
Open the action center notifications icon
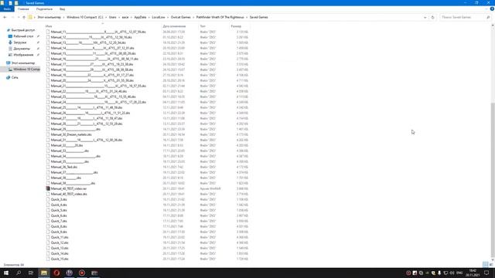click(x=486, y=273)
